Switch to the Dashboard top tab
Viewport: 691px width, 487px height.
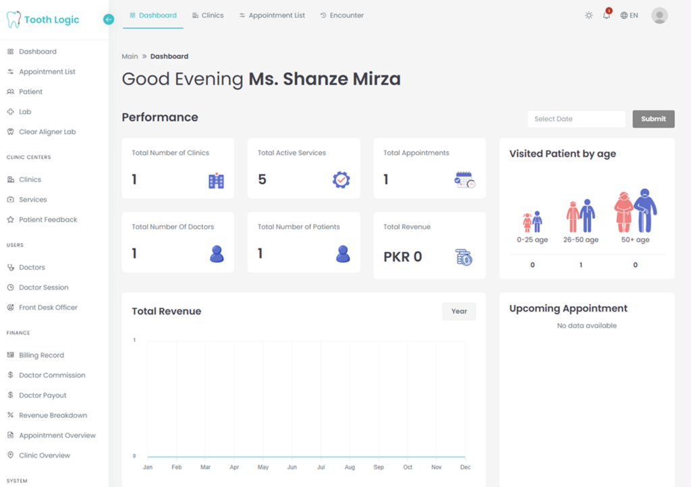coord(153,16)
